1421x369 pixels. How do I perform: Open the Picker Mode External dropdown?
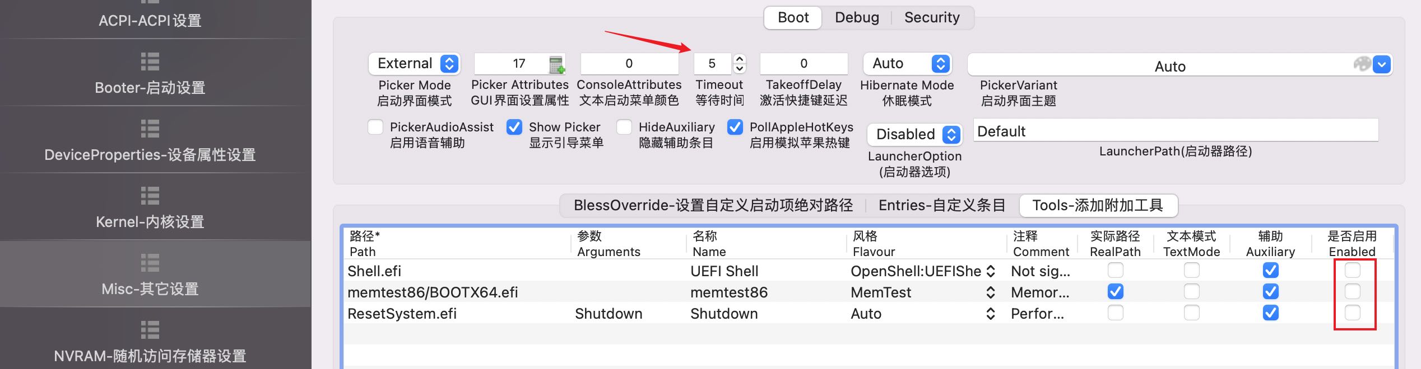click(414, 64)
